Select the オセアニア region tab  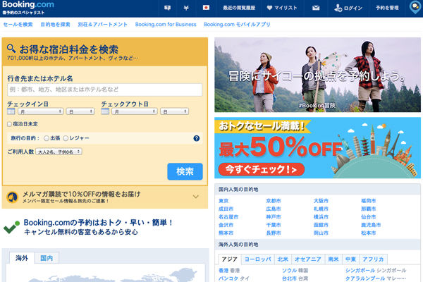(308, 259)
